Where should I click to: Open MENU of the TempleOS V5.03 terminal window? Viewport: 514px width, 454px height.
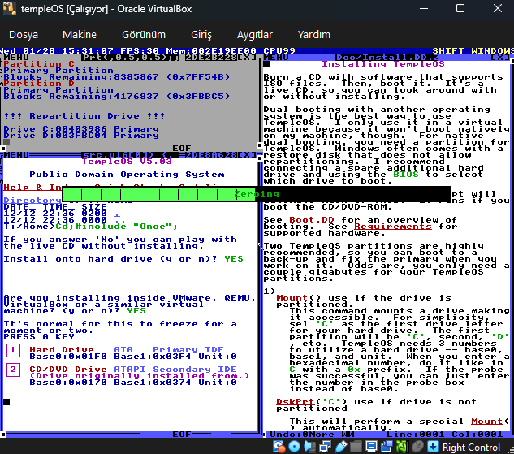coord(16,155)
